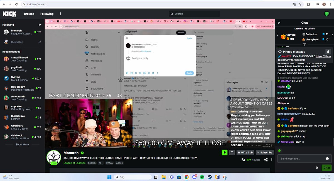The height and width of the screenshot is (181, 334).
Task: Select Monarch in Following list
Action: point(22,32)
